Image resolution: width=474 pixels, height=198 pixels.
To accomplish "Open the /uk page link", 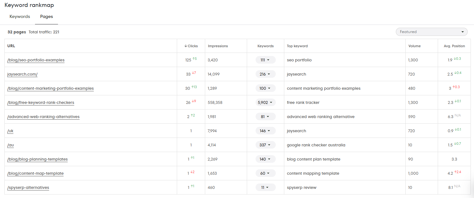I will click(x=10, y=131).
